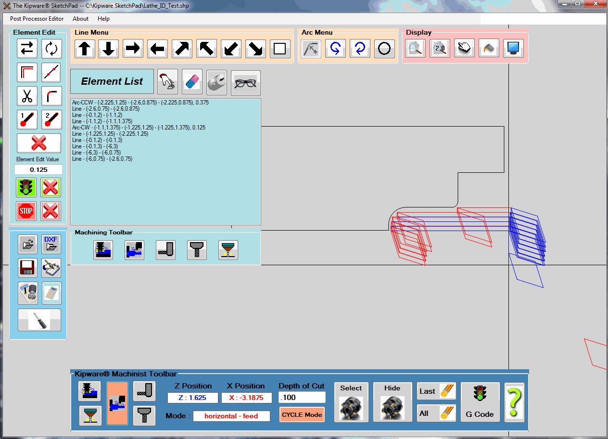This screenshot has width=608, height=439.
Task: Select the Arc-CCW row in Element List
Action: click(x=140, y=103)
